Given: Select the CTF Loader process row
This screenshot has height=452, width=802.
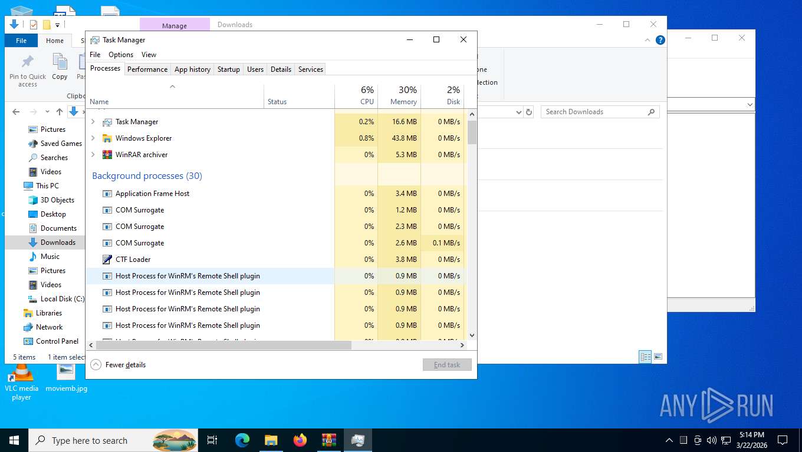Looking at the screenshot, I should point(275,260).
